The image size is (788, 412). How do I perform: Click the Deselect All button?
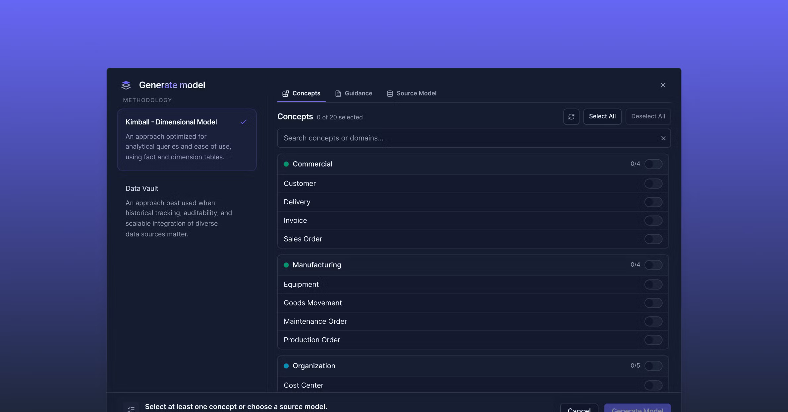pos(648,116)
